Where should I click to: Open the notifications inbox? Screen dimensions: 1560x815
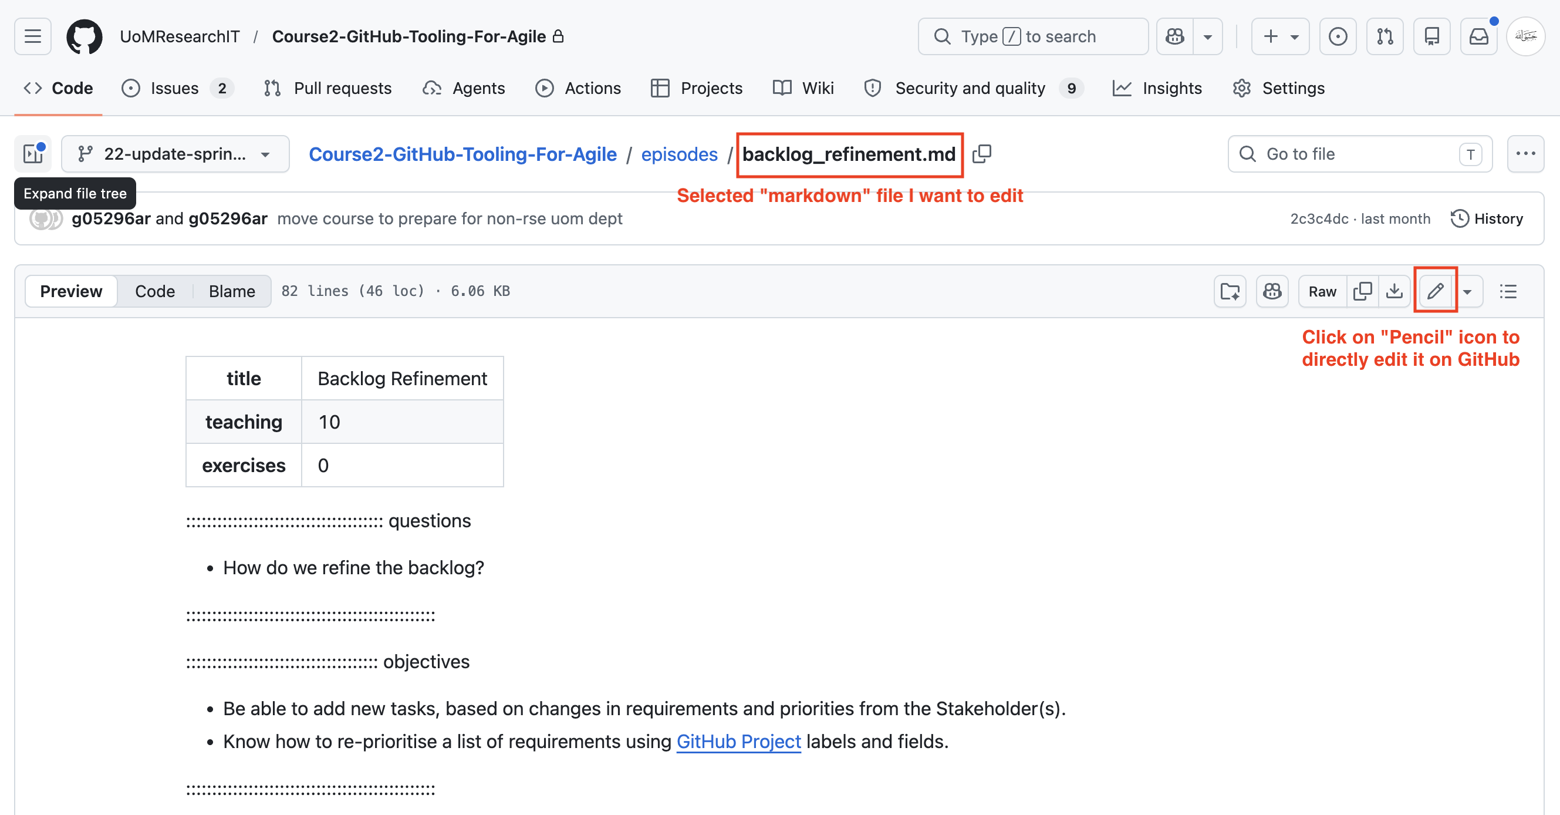1478,36
